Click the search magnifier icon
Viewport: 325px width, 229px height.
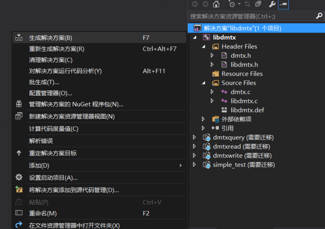pos(319,16)
